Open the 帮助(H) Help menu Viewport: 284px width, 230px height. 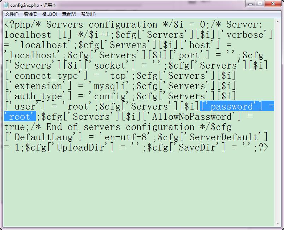pyautogui.click(x=88, y=14)
